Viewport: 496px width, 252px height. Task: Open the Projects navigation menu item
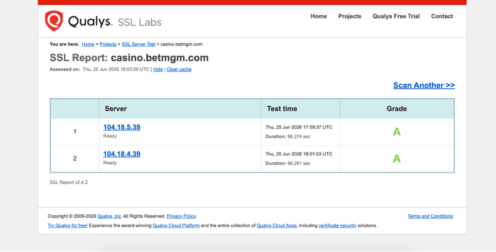click(350, 16)
